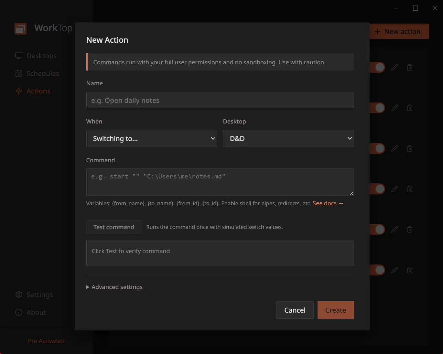This screenshot has height=354, width=443.
Task: Edit the last action in the list
Action: pos(394,270)
